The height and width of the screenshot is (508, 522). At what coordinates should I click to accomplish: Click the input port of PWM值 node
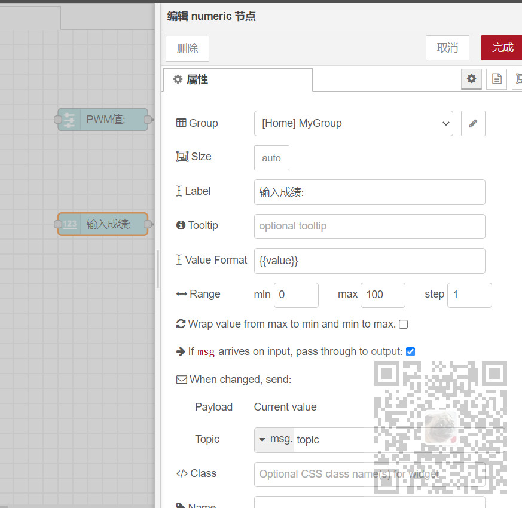[58, 120]
